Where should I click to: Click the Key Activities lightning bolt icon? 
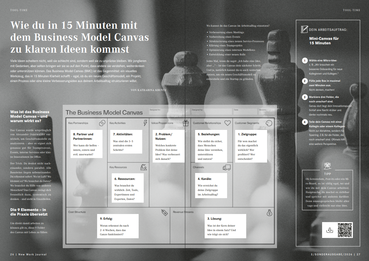tap(145, 123)
